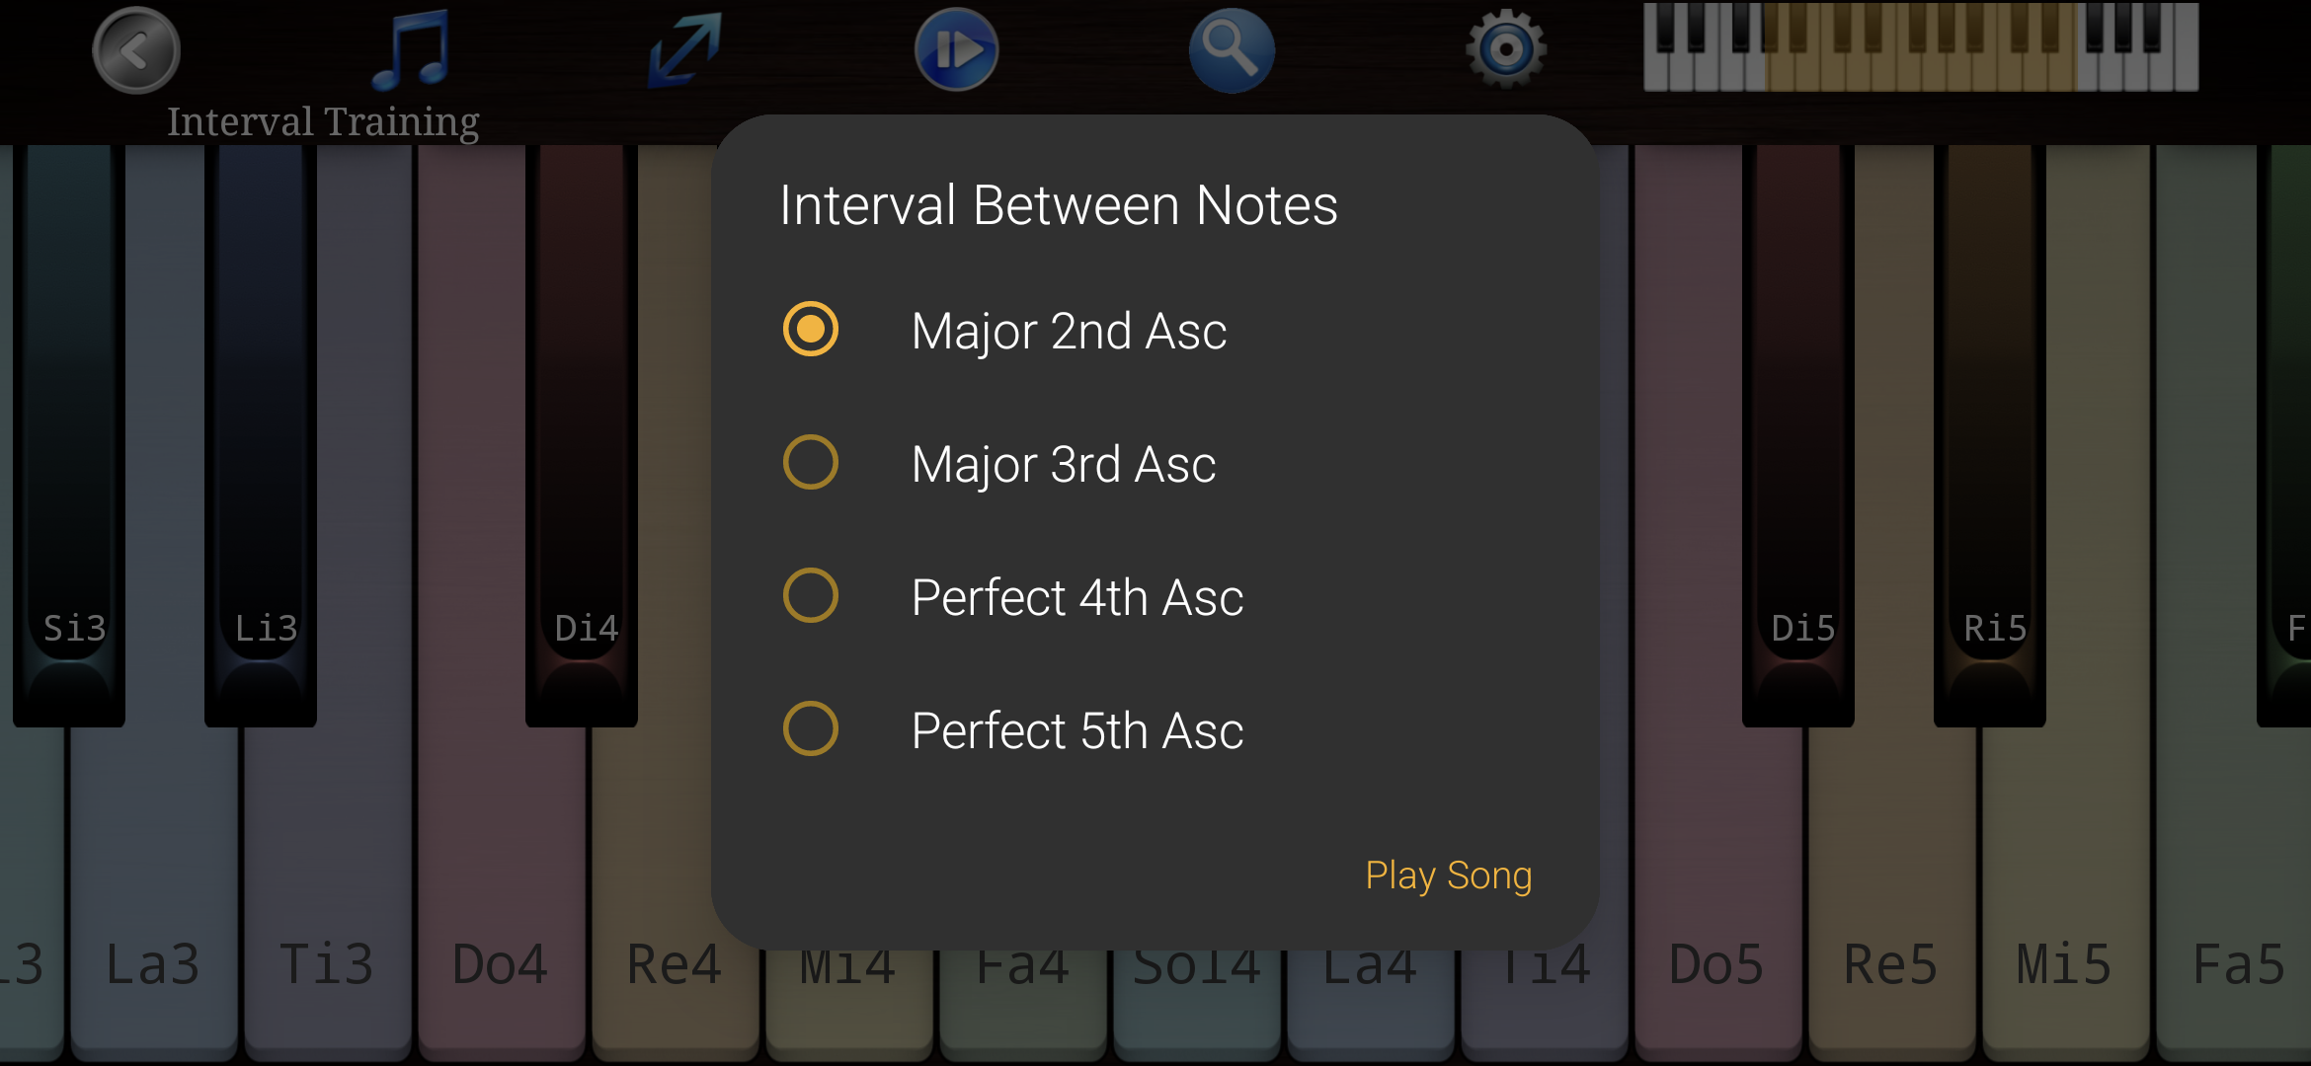Open the music notes song menu
This screenshot has height=1066, width=2311.
(413, 49)
